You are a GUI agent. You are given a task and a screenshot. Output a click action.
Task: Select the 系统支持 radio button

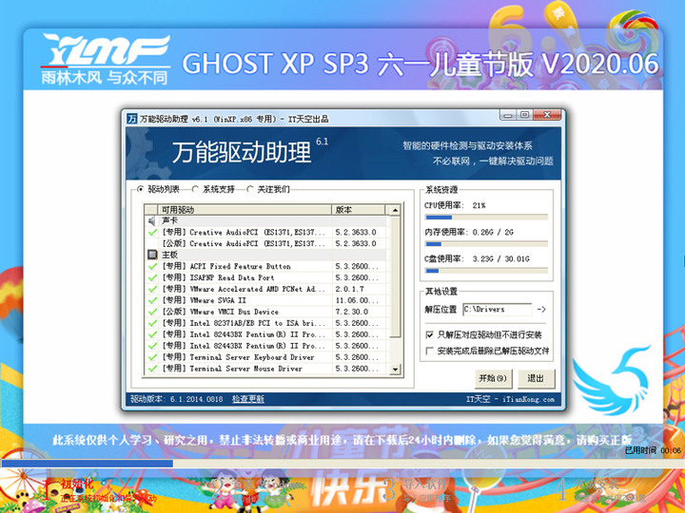(x=195, y=189)
